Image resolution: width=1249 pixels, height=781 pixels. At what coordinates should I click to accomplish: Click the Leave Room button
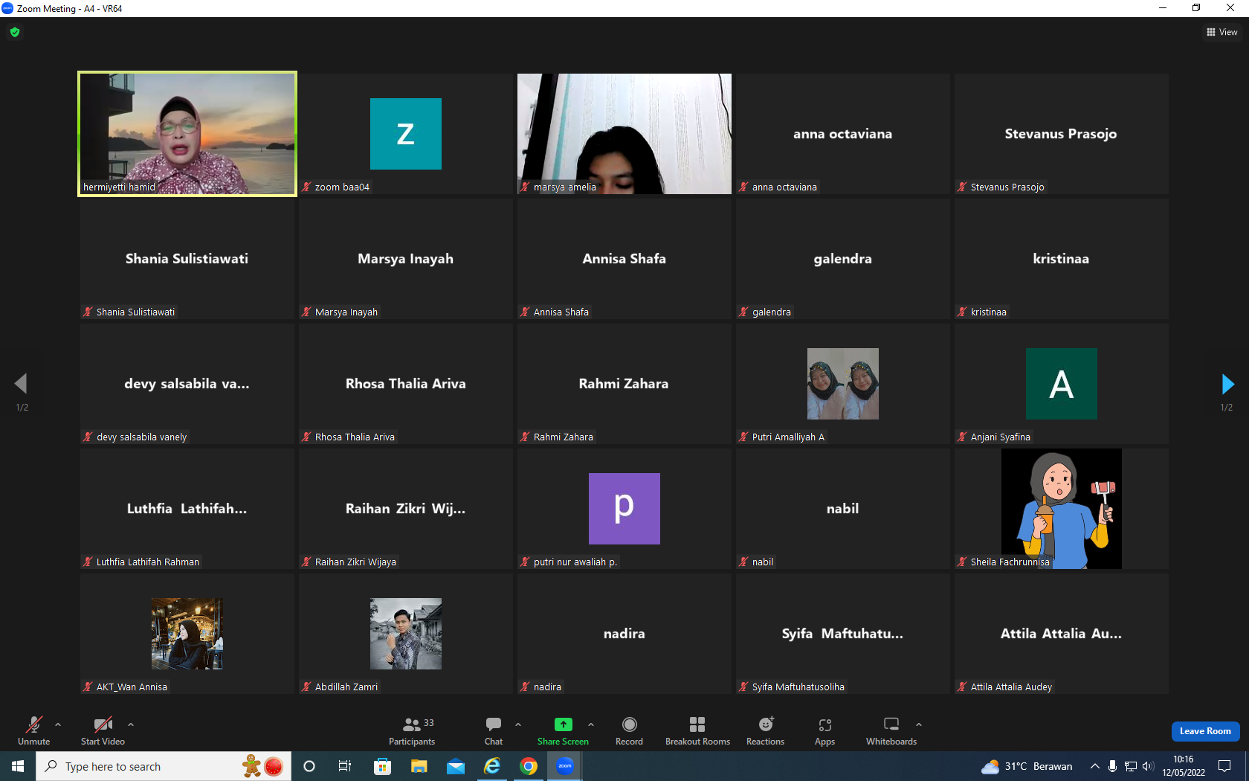click(1205, 731)
